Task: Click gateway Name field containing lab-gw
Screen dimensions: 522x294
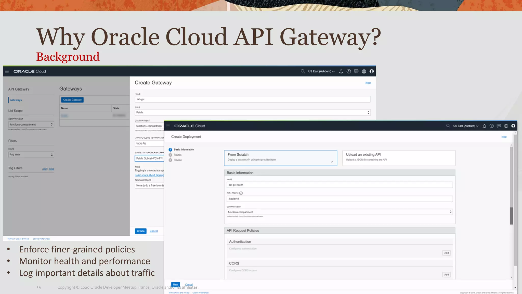Action: [x=253, y=99]
